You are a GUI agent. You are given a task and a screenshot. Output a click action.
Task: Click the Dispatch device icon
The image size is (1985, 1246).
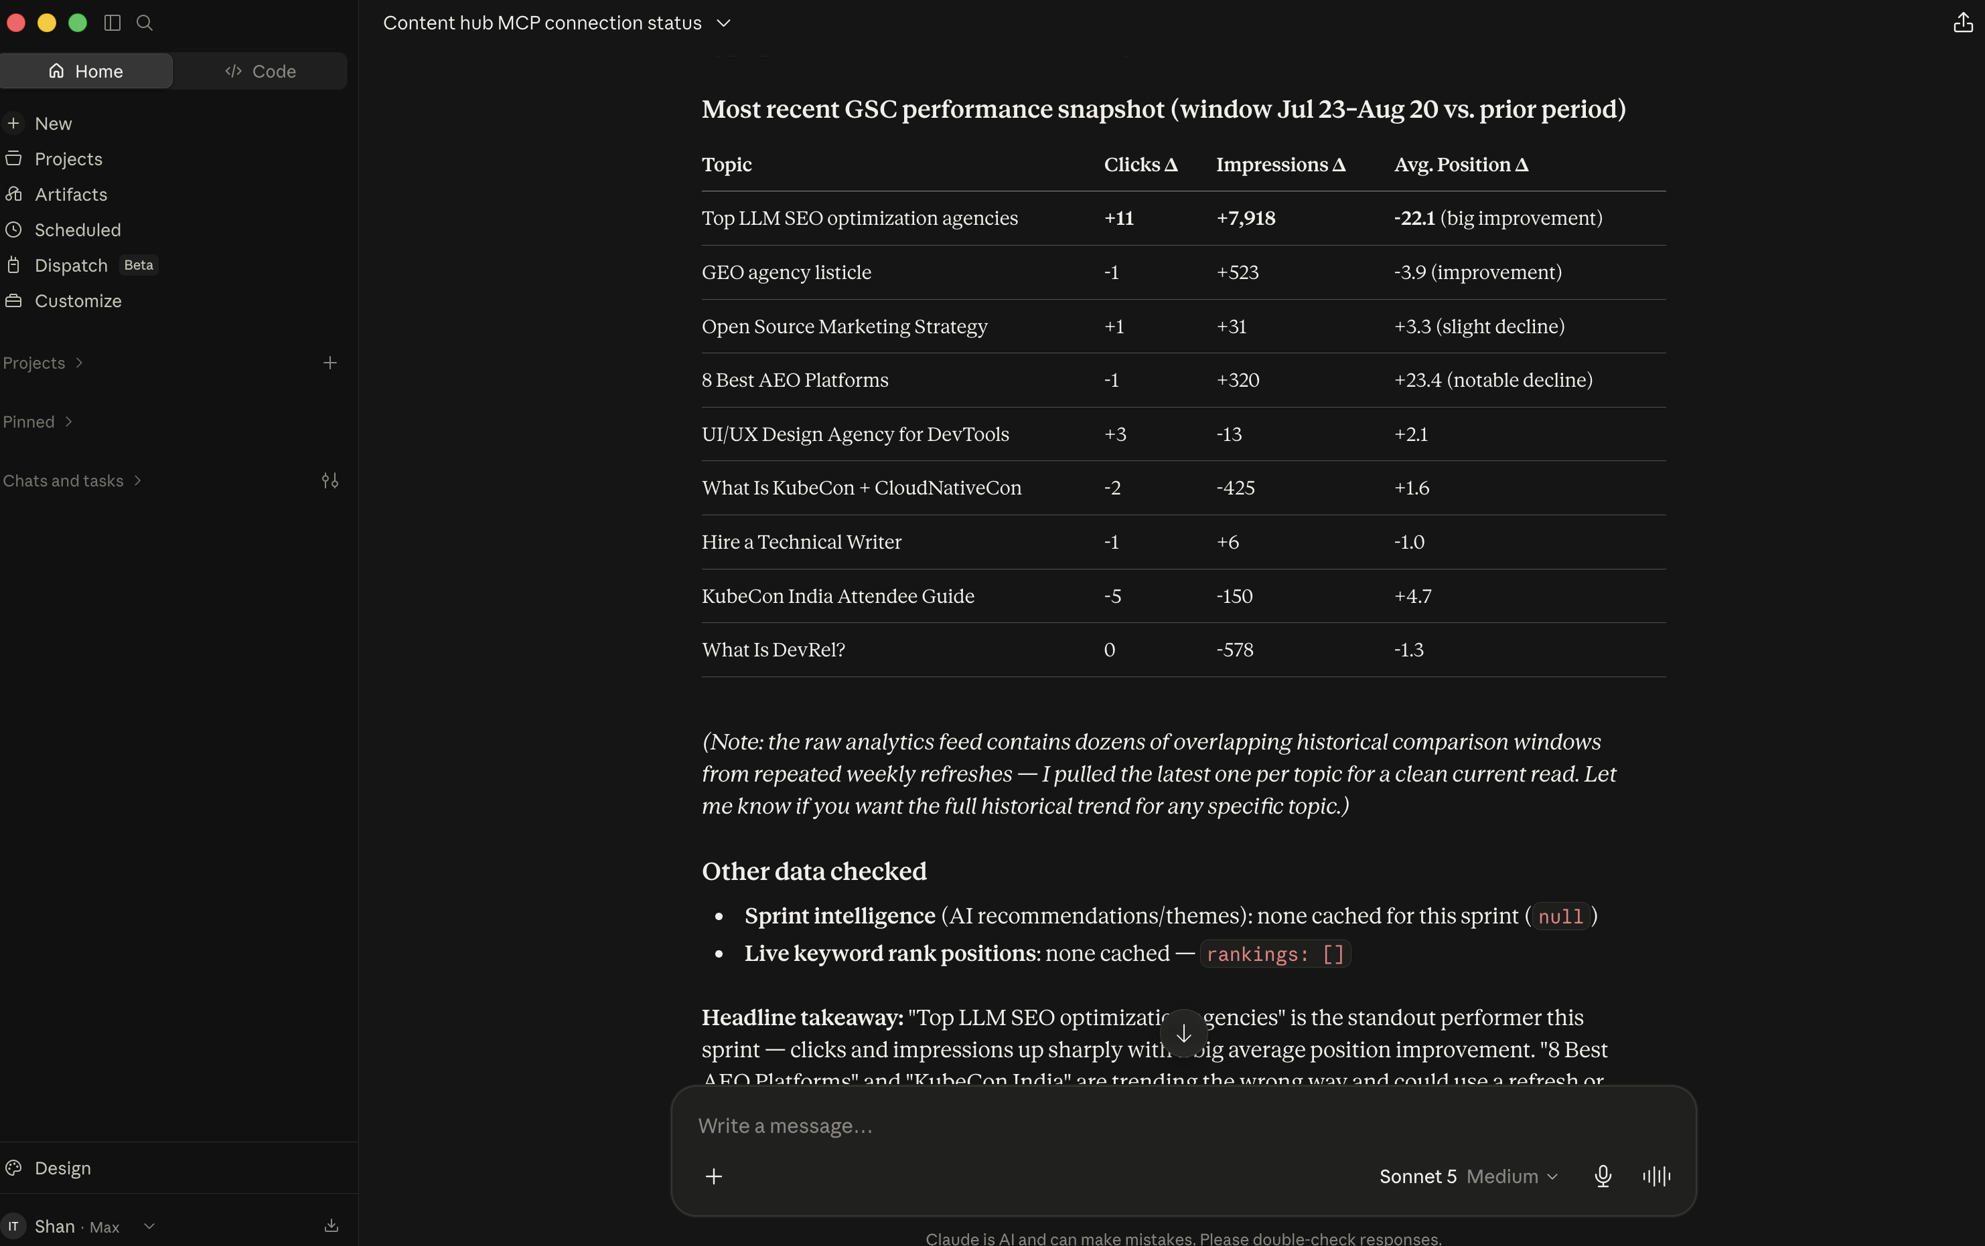(x=13, y=264)
